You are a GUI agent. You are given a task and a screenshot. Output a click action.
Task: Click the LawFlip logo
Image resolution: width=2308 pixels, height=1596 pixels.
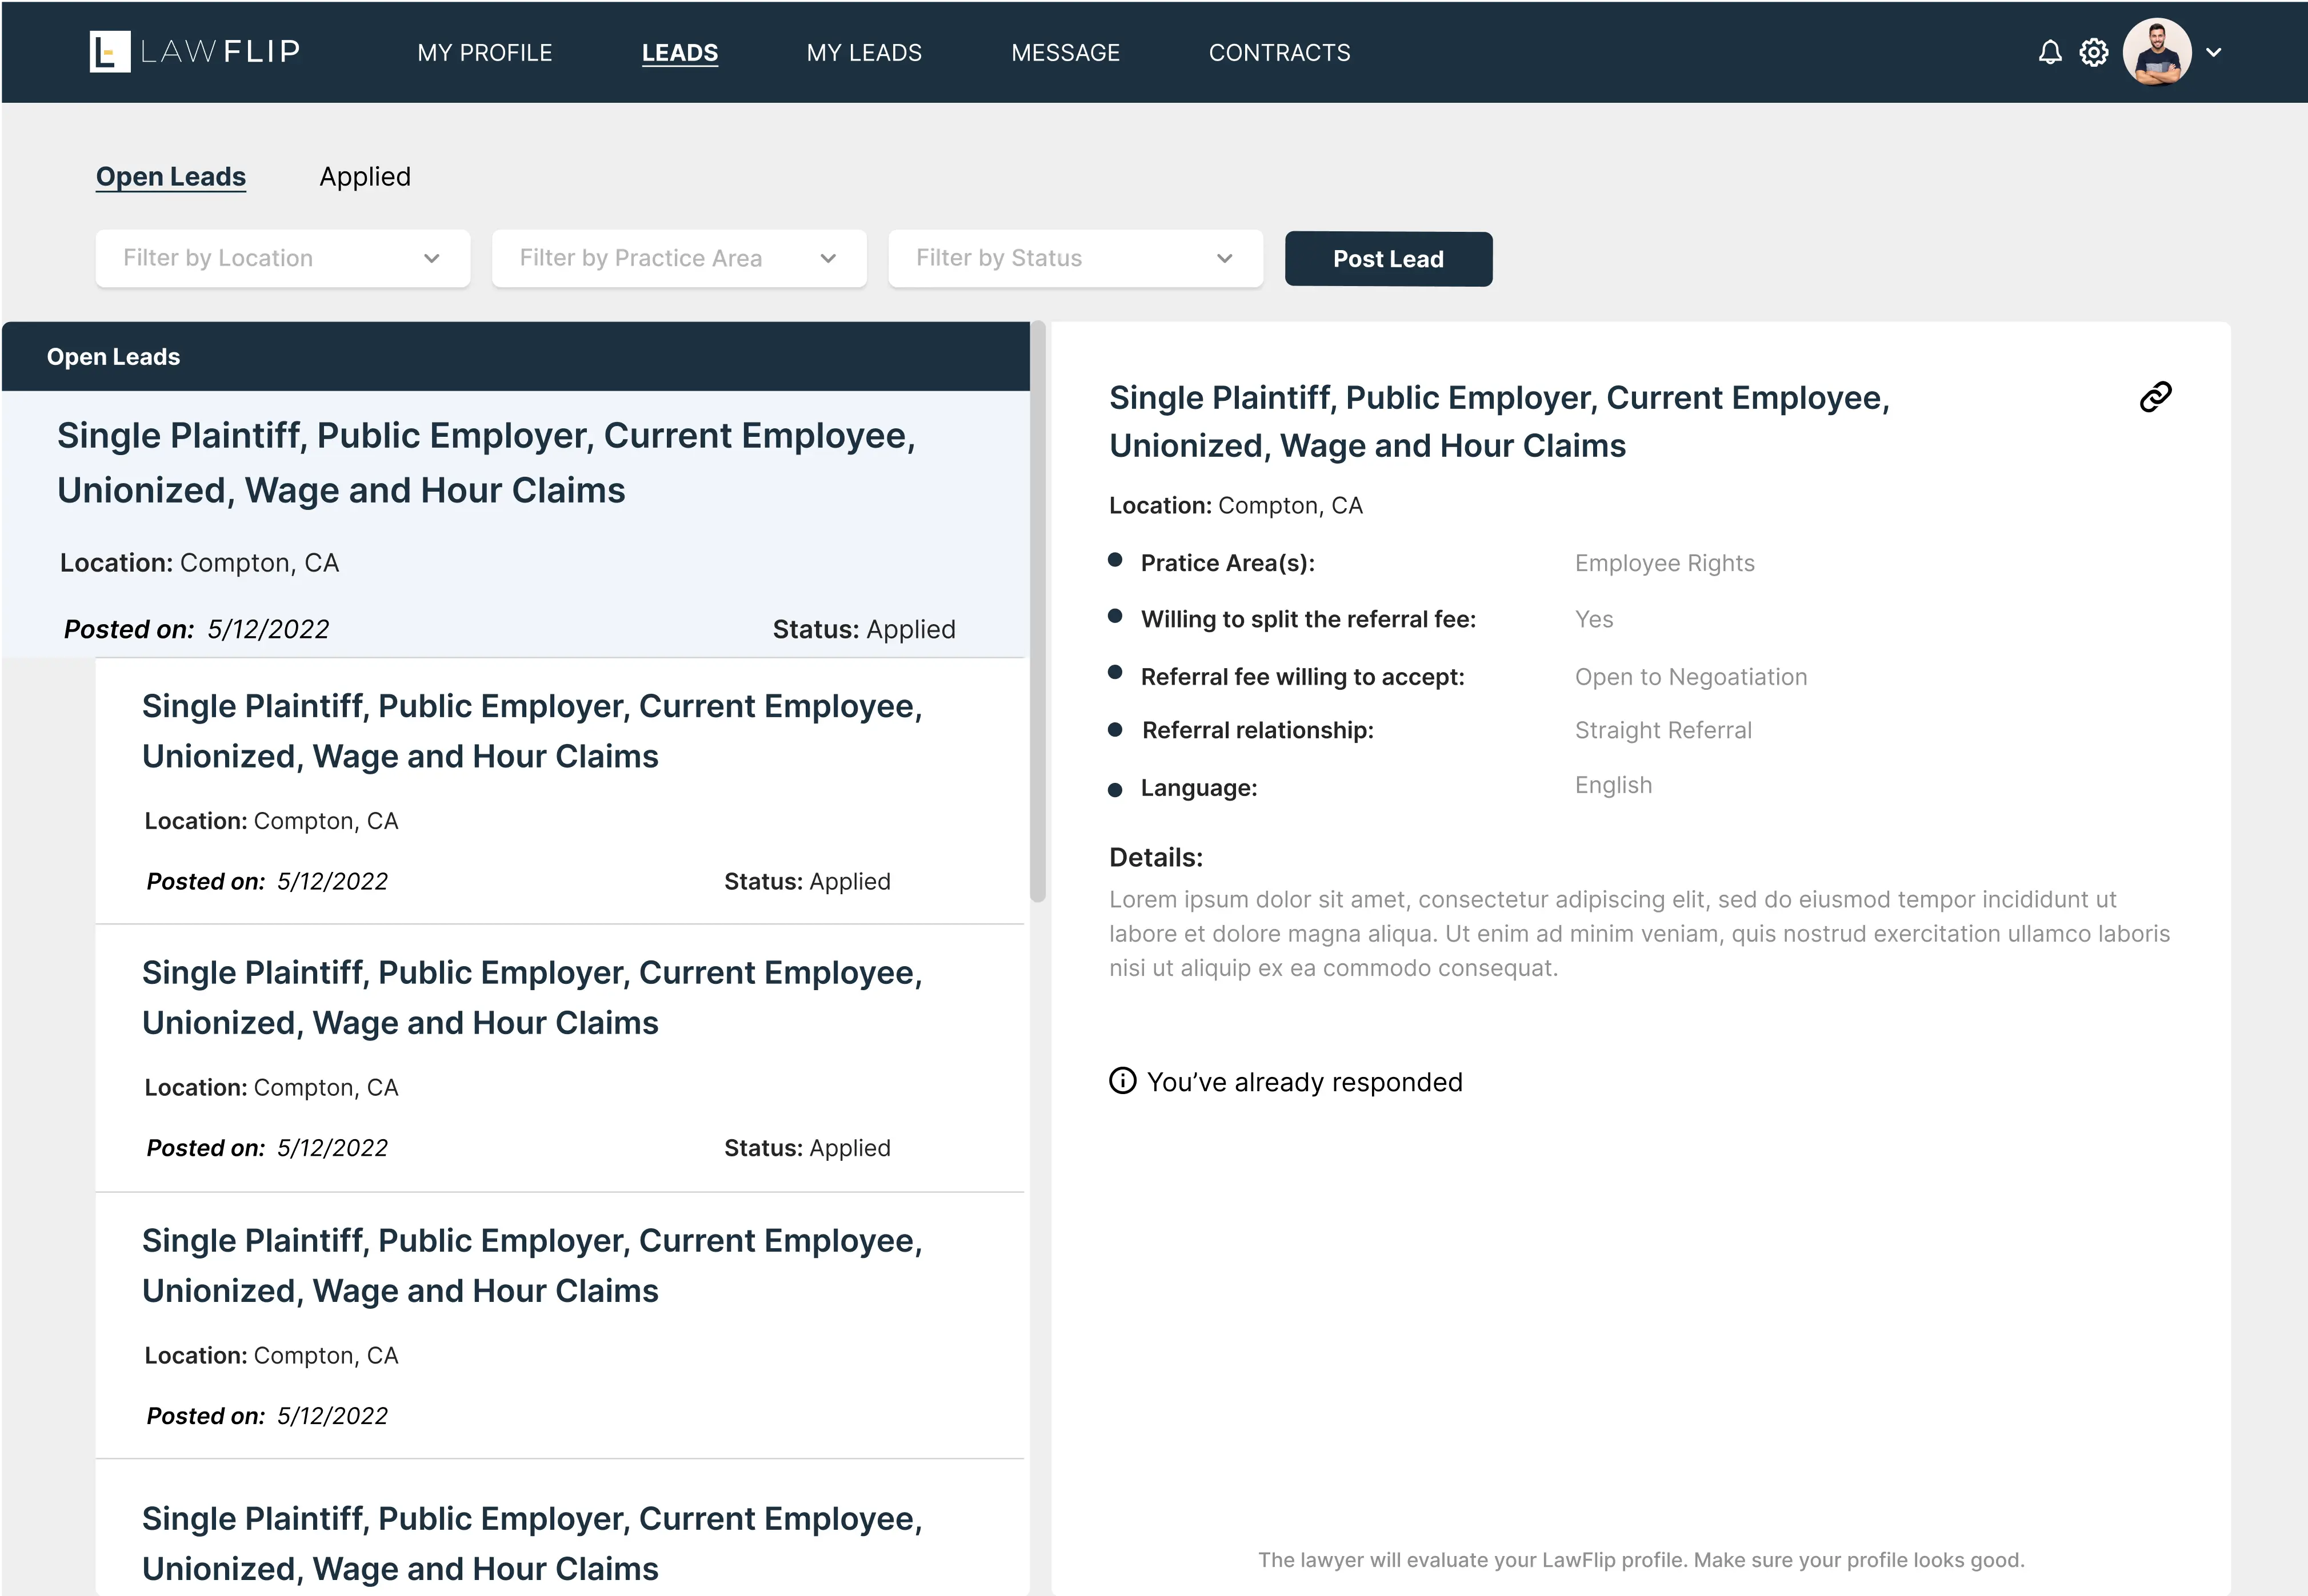click(195, 52)
